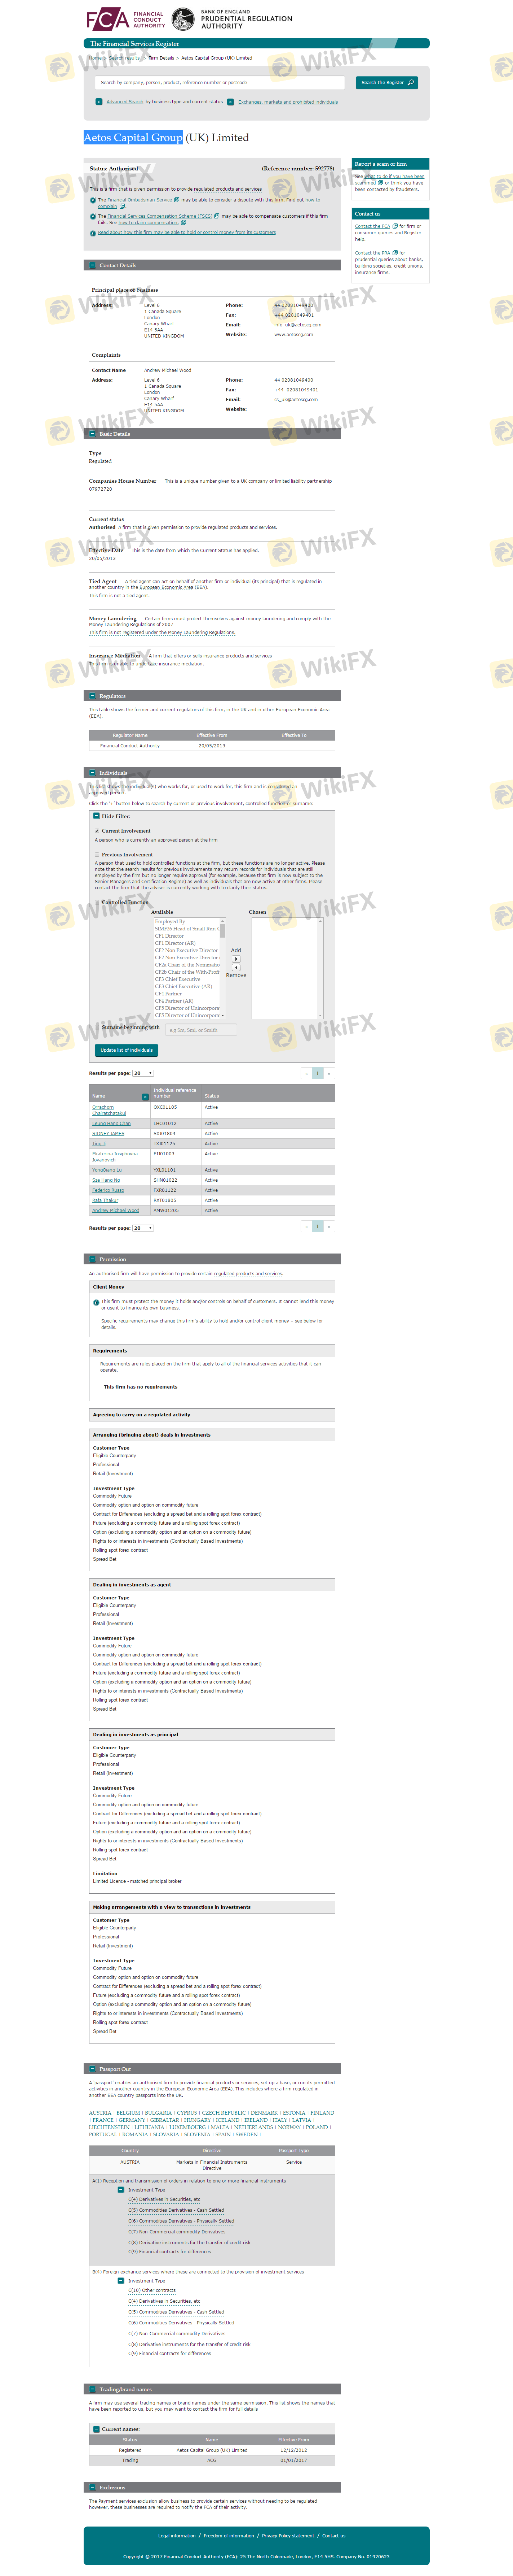Open the Limited Licence - matched principal broker link
The width and height of the screenshot is (513, 2576).
137,1881
